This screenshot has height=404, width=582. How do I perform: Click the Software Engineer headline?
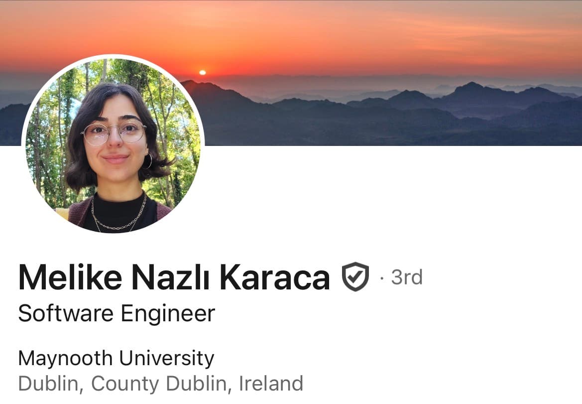point(116,313)
